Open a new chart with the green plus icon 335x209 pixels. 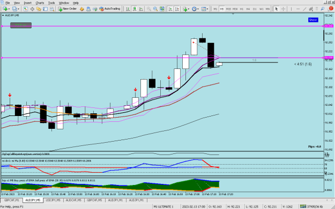click(x=5, y=9)
